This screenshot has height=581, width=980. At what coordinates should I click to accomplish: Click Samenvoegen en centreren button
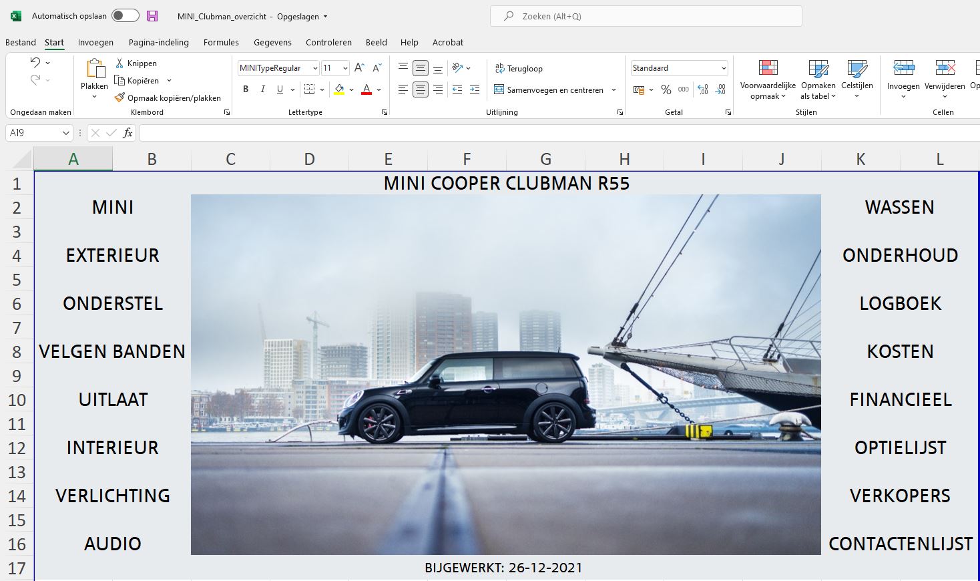[549, 89]
